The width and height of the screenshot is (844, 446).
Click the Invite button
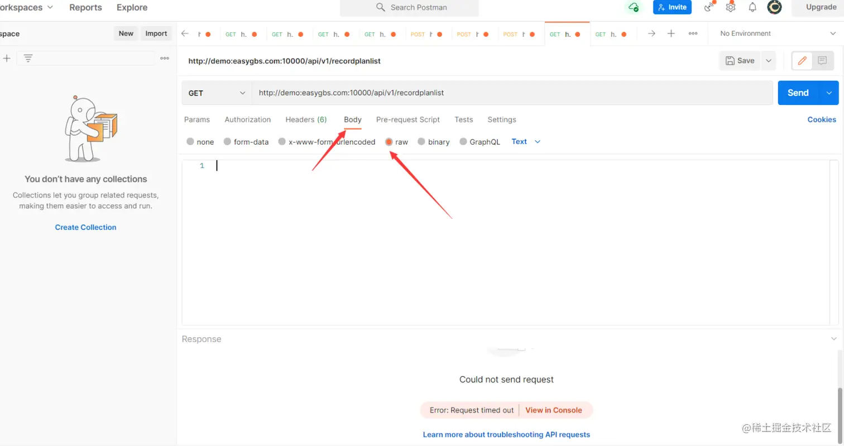tap(672, 7)
